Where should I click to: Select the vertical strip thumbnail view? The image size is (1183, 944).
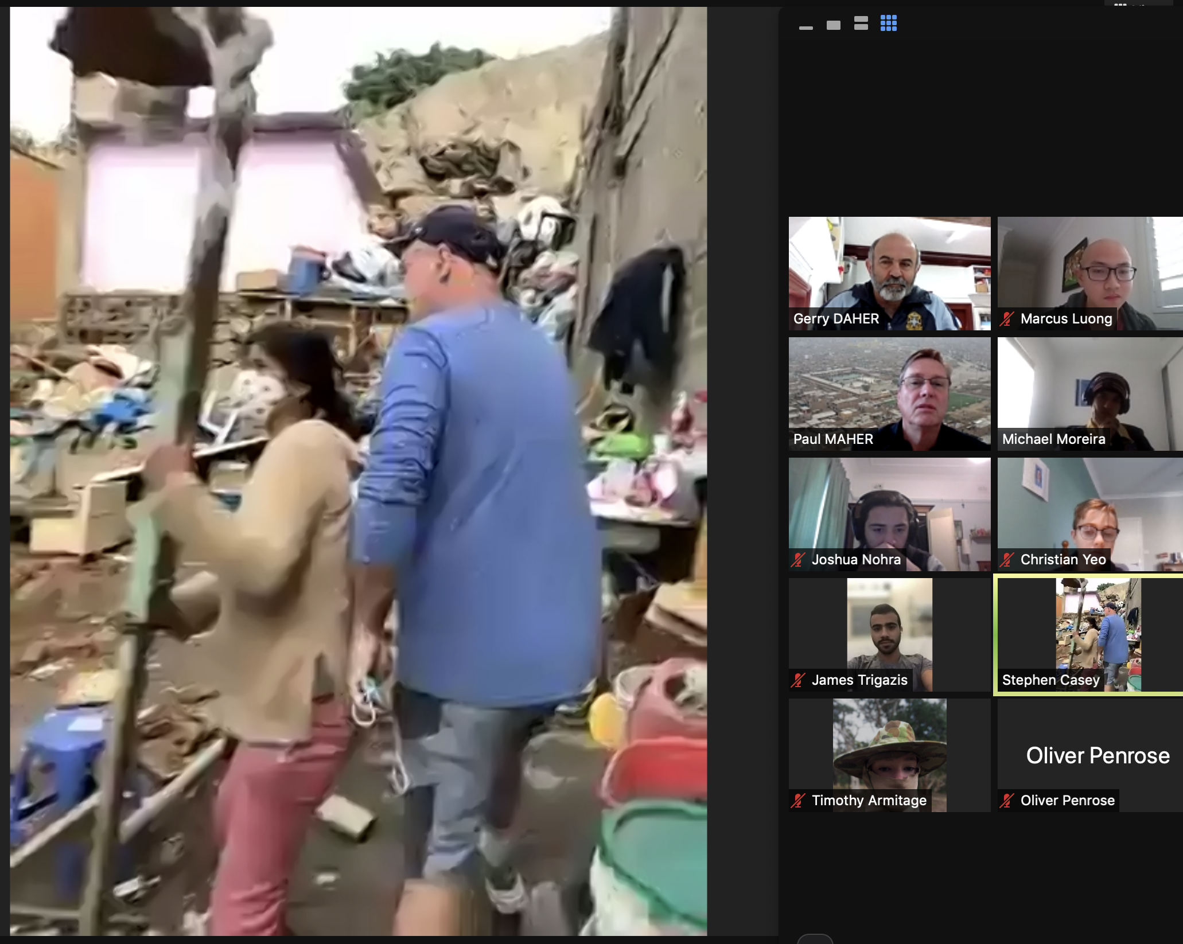point(861,24)
